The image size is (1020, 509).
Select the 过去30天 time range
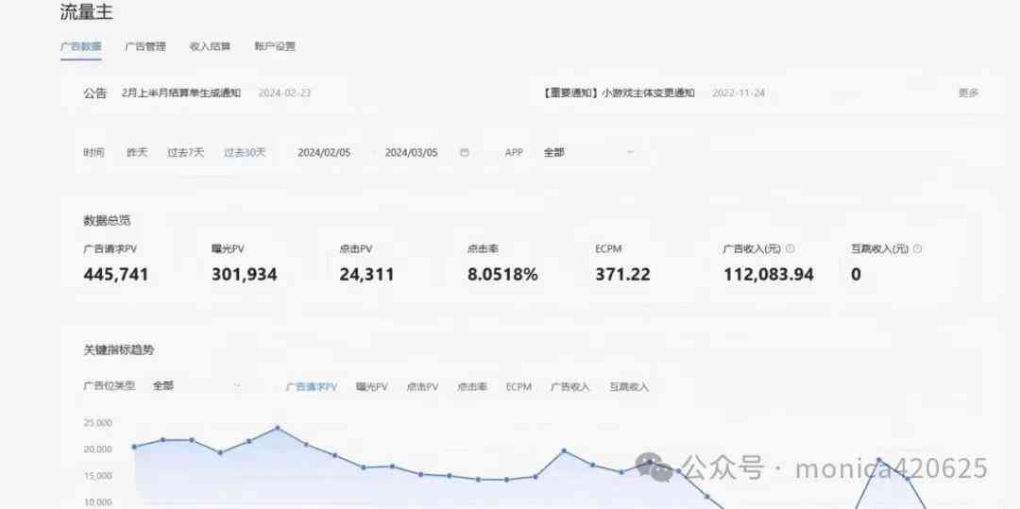pyautogui.click(x=245, y=153)
